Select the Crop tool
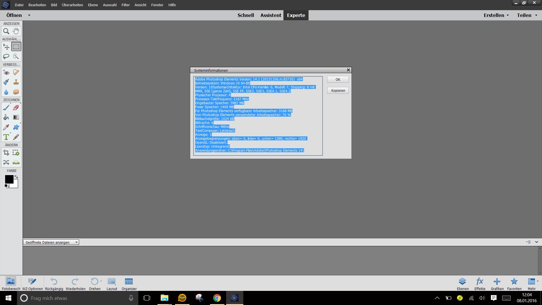 point(6,153)
